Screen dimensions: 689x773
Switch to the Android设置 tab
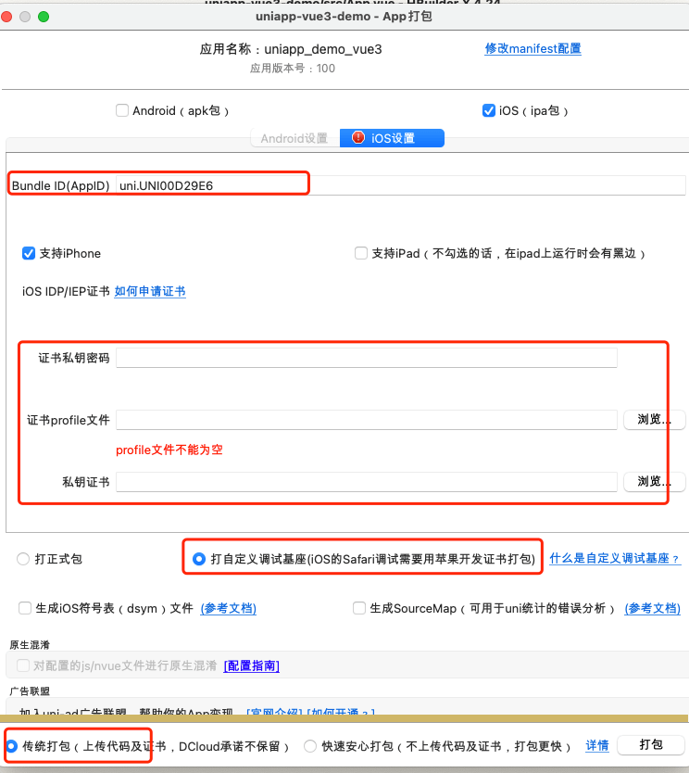(x=294, y=138)
